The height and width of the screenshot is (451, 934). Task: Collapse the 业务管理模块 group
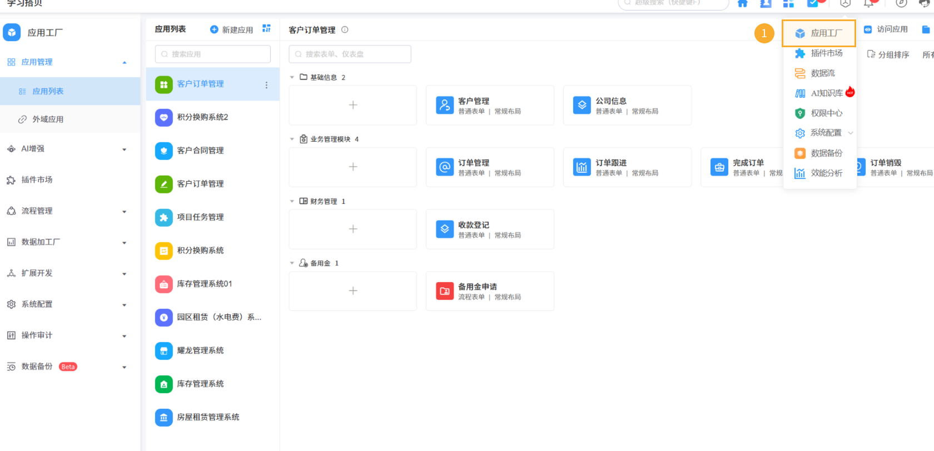coord(292,139)
